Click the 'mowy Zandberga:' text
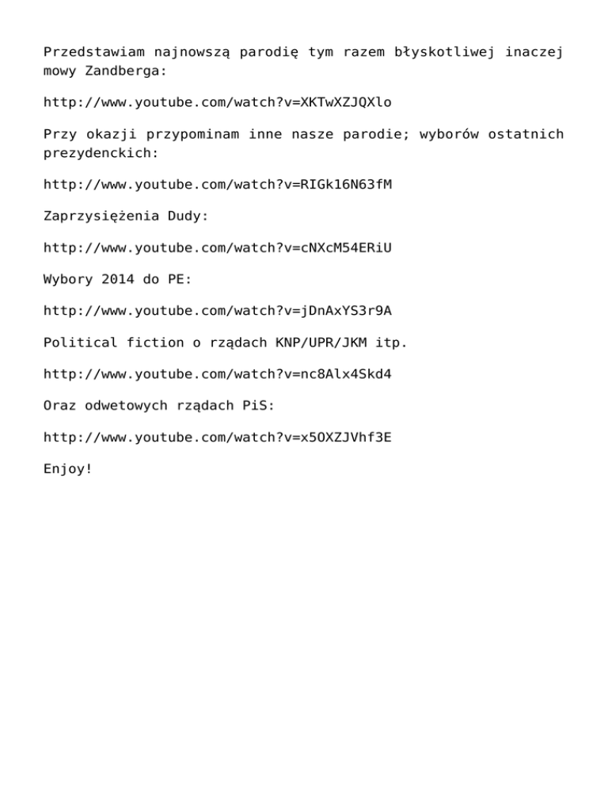 point(105,71)
